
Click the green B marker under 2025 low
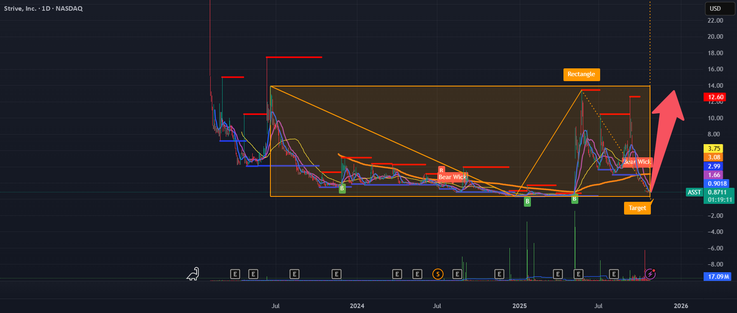pos(527,202)
